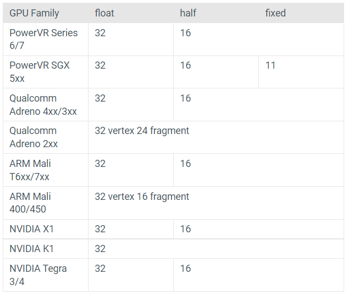The image size is (348, 296).
Task: Click the PowerVR Series 6/7 row label
Action: tap(43, 39)
